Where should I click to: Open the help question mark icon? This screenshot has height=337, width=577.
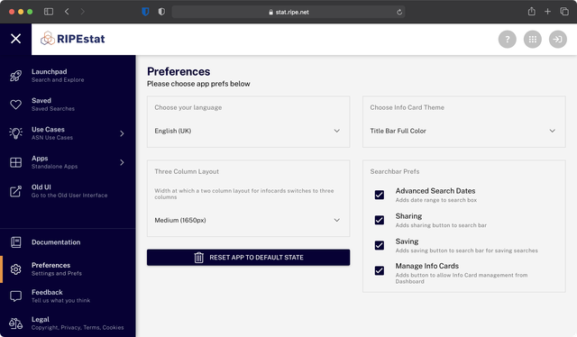tap(507, 39)
